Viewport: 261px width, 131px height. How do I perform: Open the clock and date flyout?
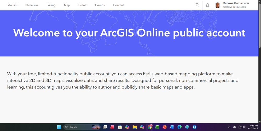(253, 127)
